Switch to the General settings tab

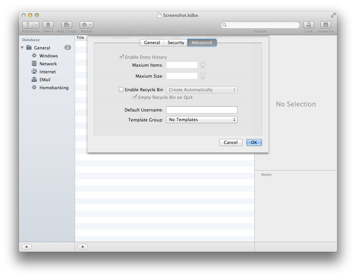pos(152,42)
